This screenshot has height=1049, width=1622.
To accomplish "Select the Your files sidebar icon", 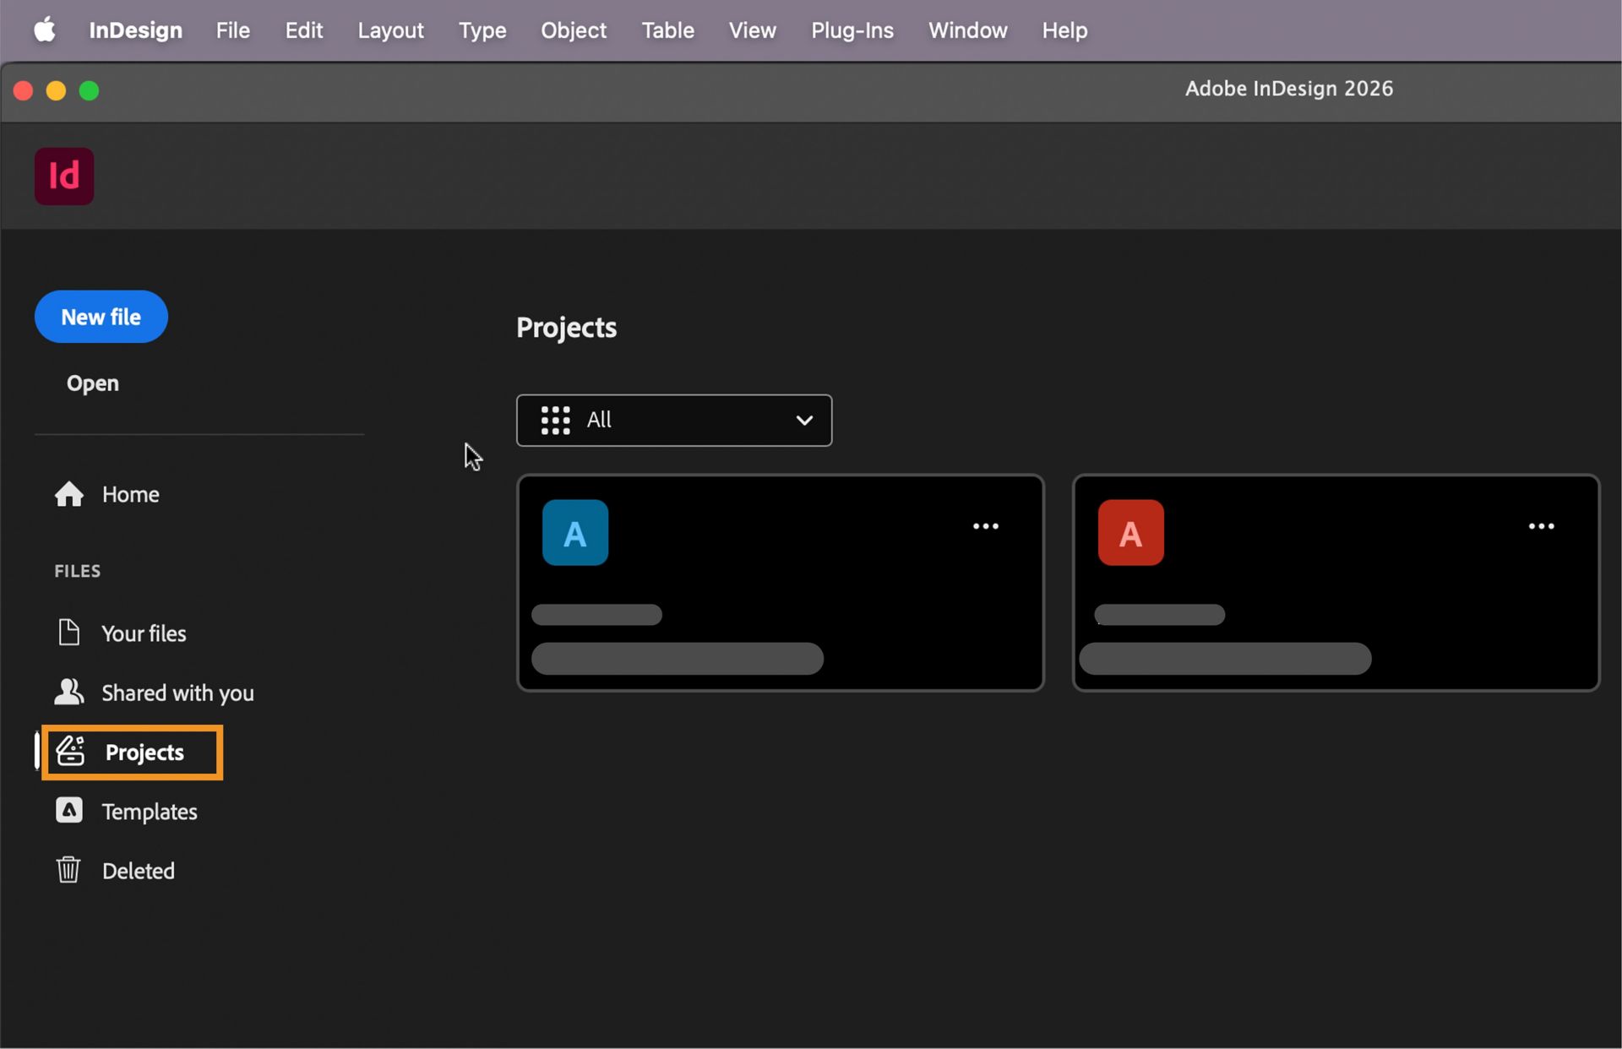I will (69, 633).
